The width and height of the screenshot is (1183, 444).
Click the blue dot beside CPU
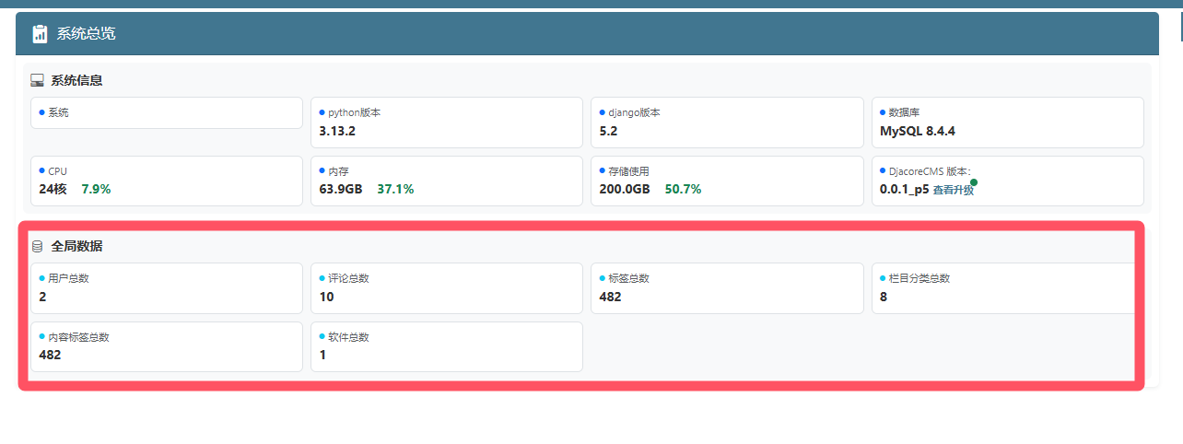[41, 170]
